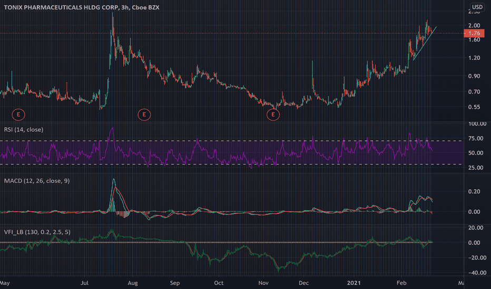
Task: Click the 0.70 price axis value
Action: pos(474,91)
